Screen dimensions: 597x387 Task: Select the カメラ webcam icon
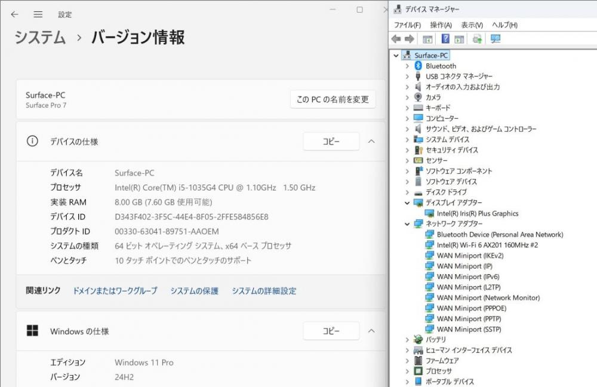[418, 97]
